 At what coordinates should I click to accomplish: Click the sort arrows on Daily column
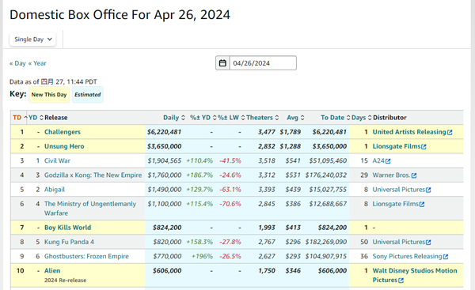183,118
